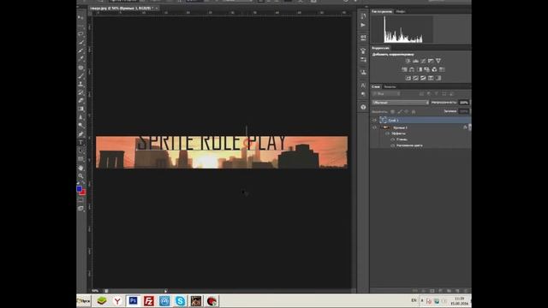The image size is (548, 308).
Task: Select the Move tool
Action: tap(80, 17)
